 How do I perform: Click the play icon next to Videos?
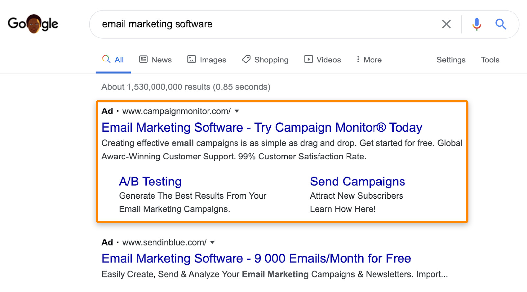[308, 60]
